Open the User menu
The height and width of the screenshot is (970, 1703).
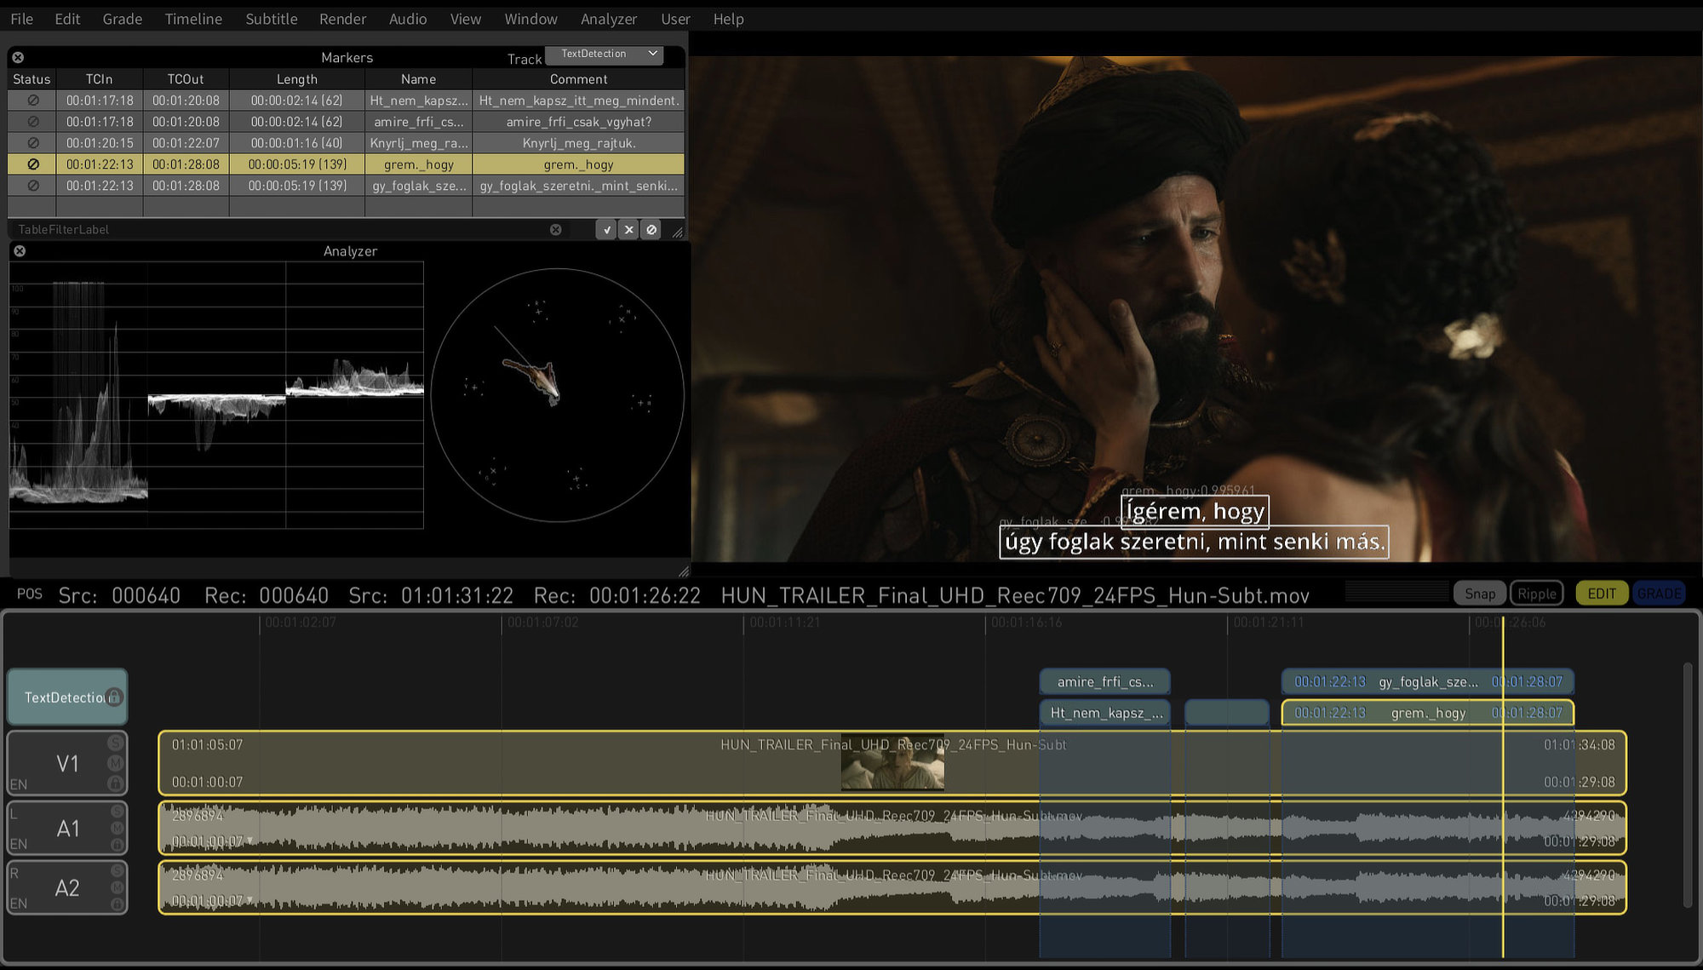675,19
